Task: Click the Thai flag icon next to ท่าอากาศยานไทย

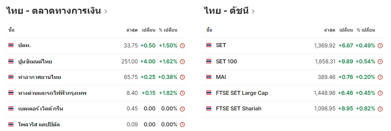Action: tap(11, 77)
